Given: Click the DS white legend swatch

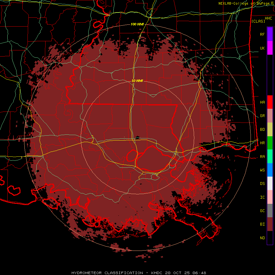Looking at the screenshot, I should pyautogui.click(x=270, y=183).
